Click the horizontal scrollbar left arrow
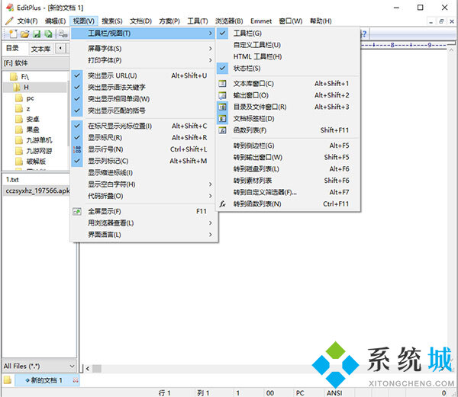This screenshot has height=397, width=458. pyautogui.click(x=88, y=369)
